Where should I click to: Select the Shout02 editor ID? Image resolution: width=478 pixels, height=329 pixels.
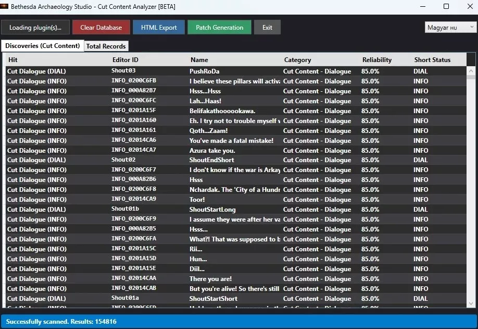[123, 160]
